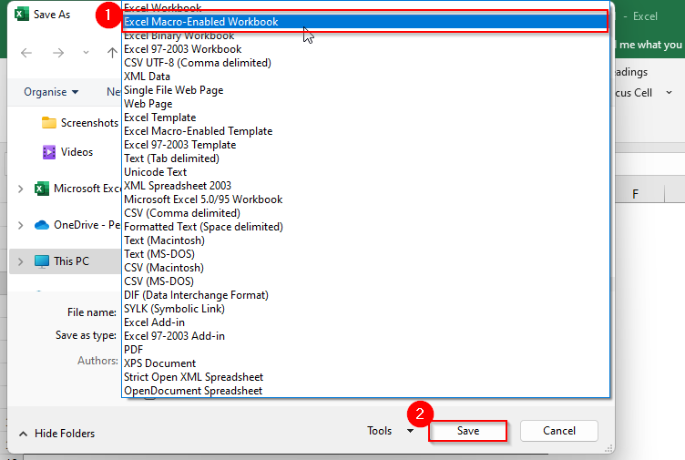Choose Formatted Text (Space delimited)
This screenshot has width=685, height=460.
point(365,226)
